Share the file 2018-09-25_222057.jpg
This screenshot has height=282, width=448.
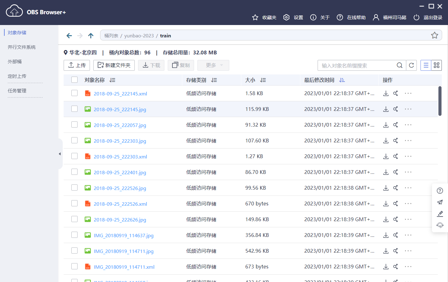396,125
